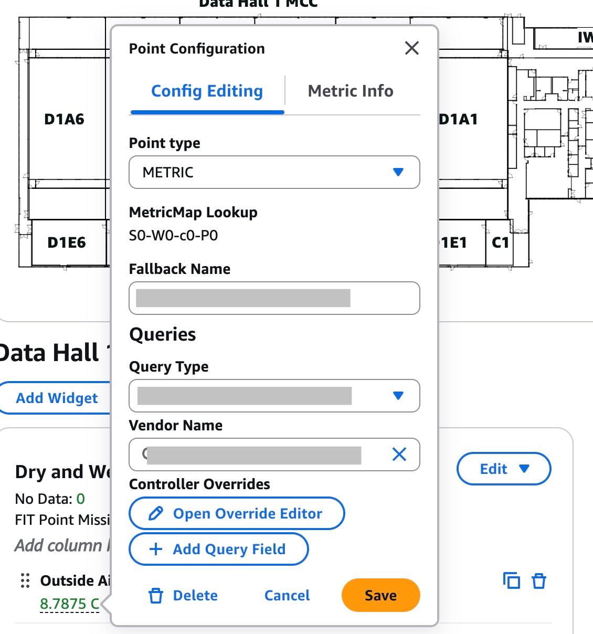Click the Fallback Name input field
The width and height of the screenshot is (593, 634).
coord(274,298)
